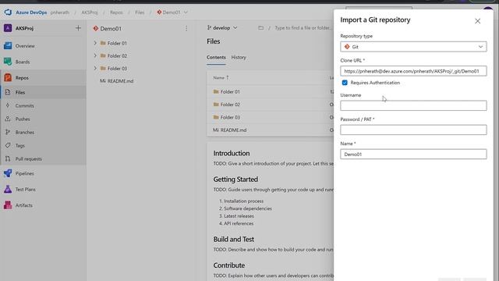
Task: Click the root folder icon in path bar
Action: point(260,28)
